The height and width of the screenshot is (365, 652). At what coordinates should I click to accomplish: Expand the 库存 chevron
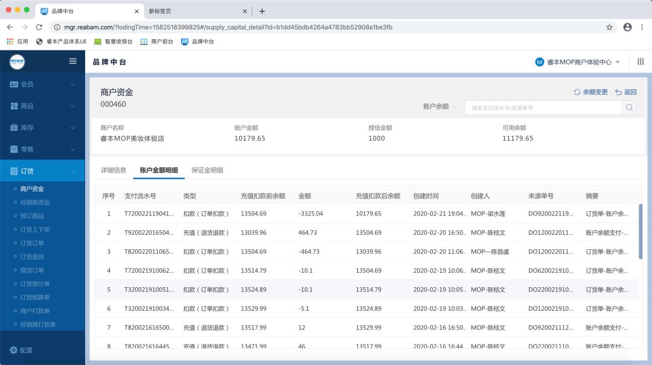(73, 128)
